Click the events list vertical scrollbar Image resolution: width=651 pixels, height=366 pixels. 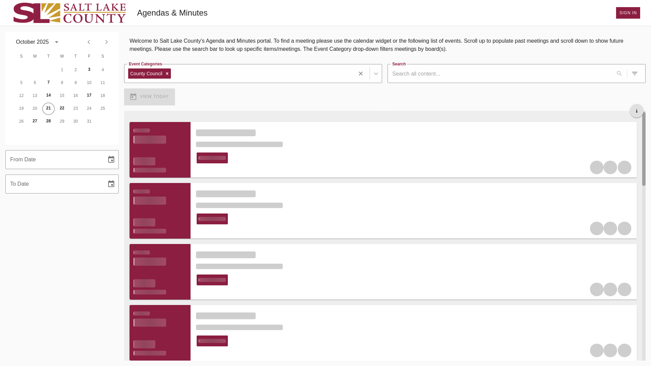click(x=644, y=149)
